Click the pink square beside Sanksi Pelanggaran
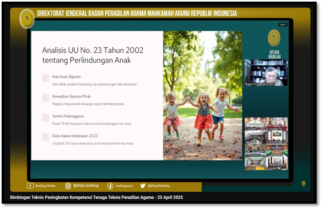Viewport: 322px width, 209px height. point(46,117)
